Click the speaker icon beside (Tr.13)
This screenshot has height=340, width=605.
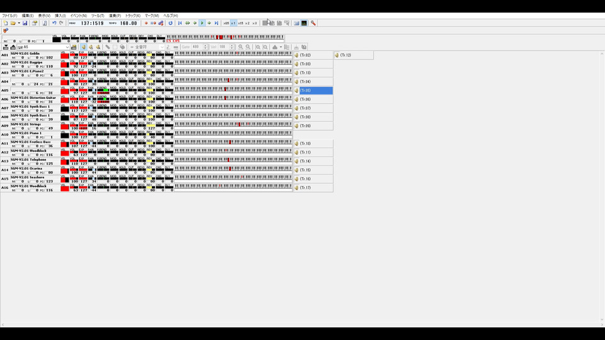click(x=296, y=73)
